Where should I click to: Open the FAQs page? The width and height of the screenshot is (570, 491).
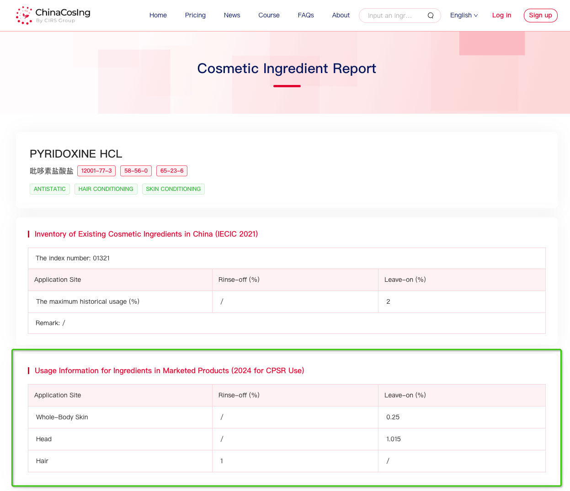(305, 15)
